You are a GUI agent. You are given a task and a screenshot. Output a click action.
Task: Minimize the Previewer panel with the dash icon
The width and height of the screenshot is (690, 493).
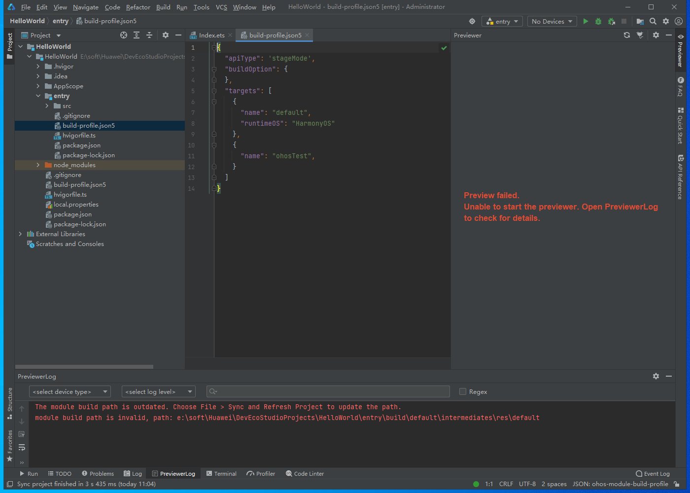[669, 35]
